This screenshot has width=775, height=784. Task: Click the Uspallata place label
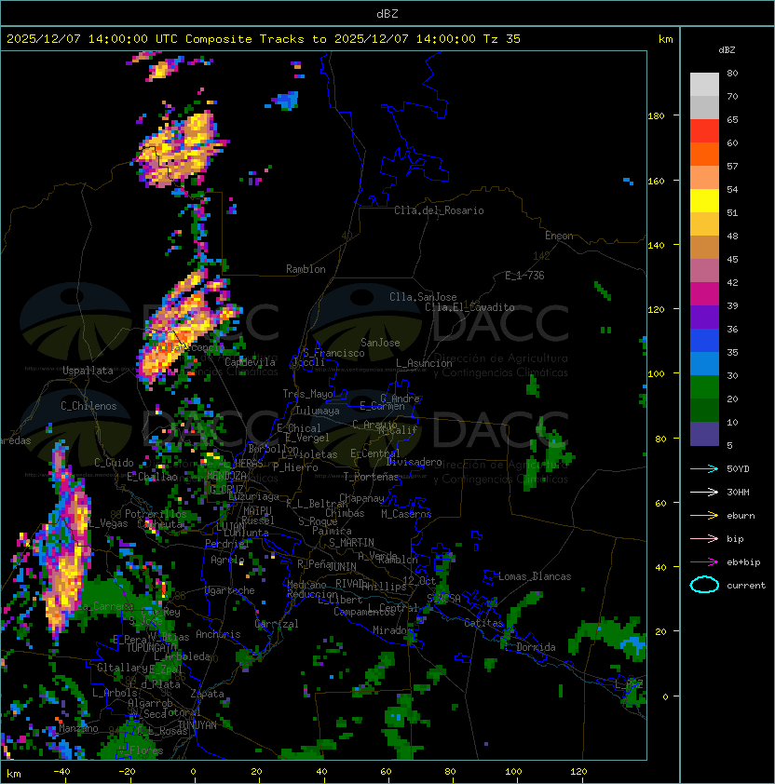point(88,371)
